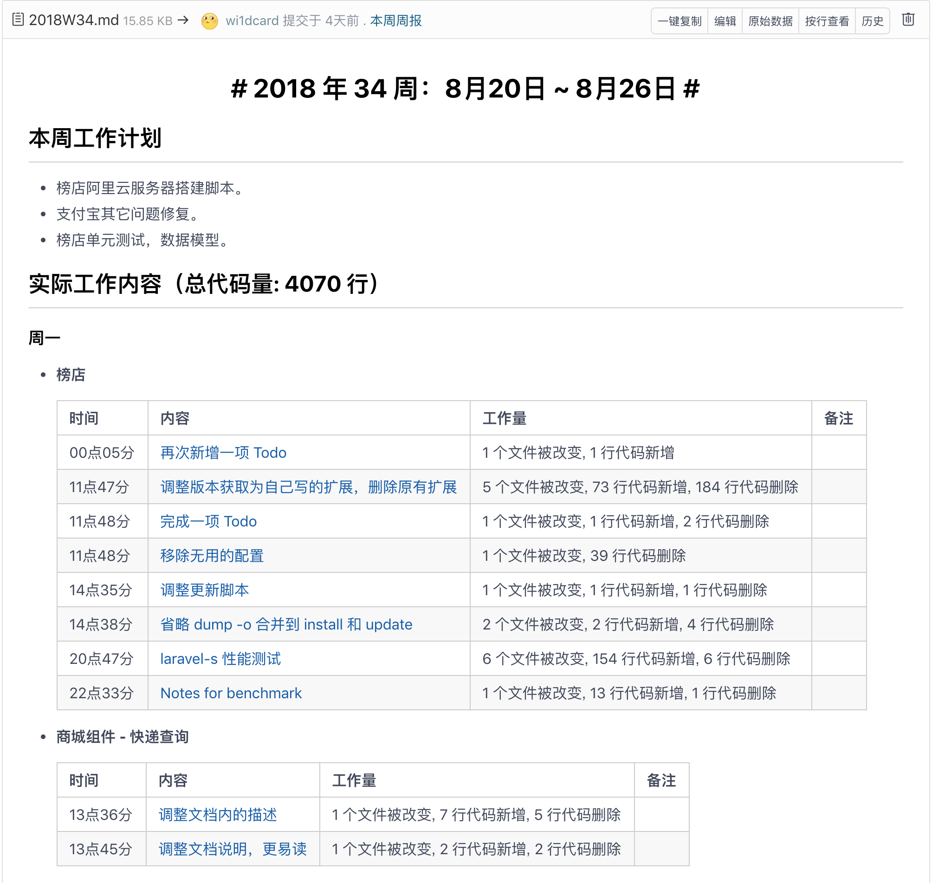Click the 15.85 KB file size
Screen dimensions: 932x883
(x=148, y=21)
